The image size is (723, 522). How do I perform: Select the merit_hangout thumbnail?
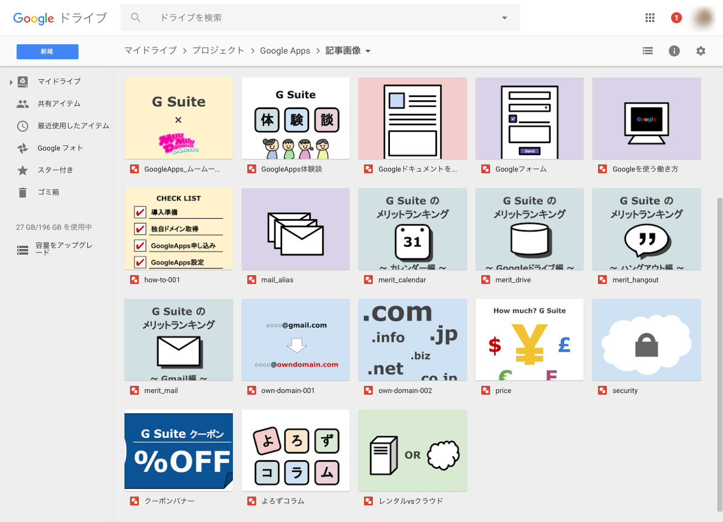647,229
